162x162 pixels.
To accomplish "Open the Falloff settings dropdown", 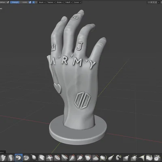I will tap(69, 2).
